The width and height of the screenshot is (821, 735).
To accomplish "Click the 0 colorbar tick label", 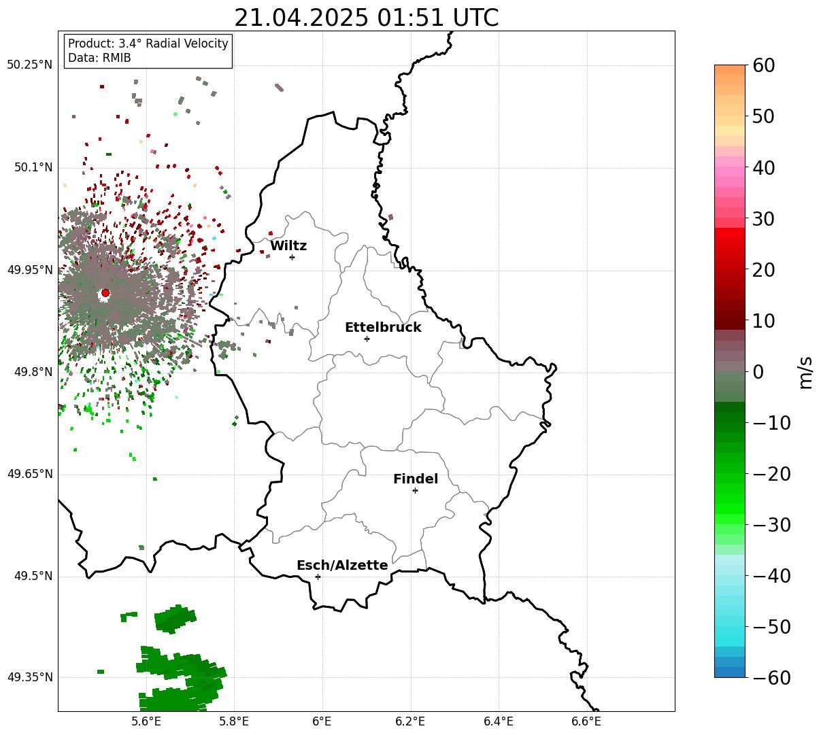I will (758, 372).
